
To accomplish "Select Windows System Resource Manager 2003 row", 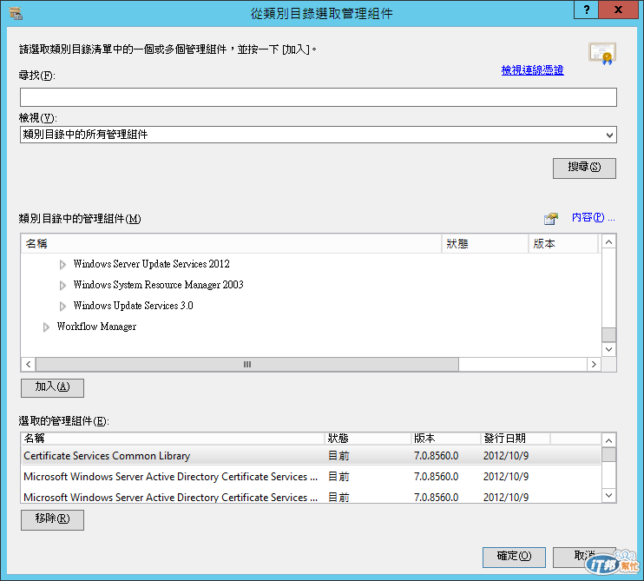I will click(159, 285).
